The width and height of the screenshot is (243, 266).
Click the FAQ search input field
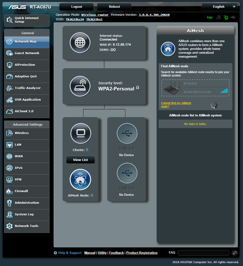coord(204,253)
